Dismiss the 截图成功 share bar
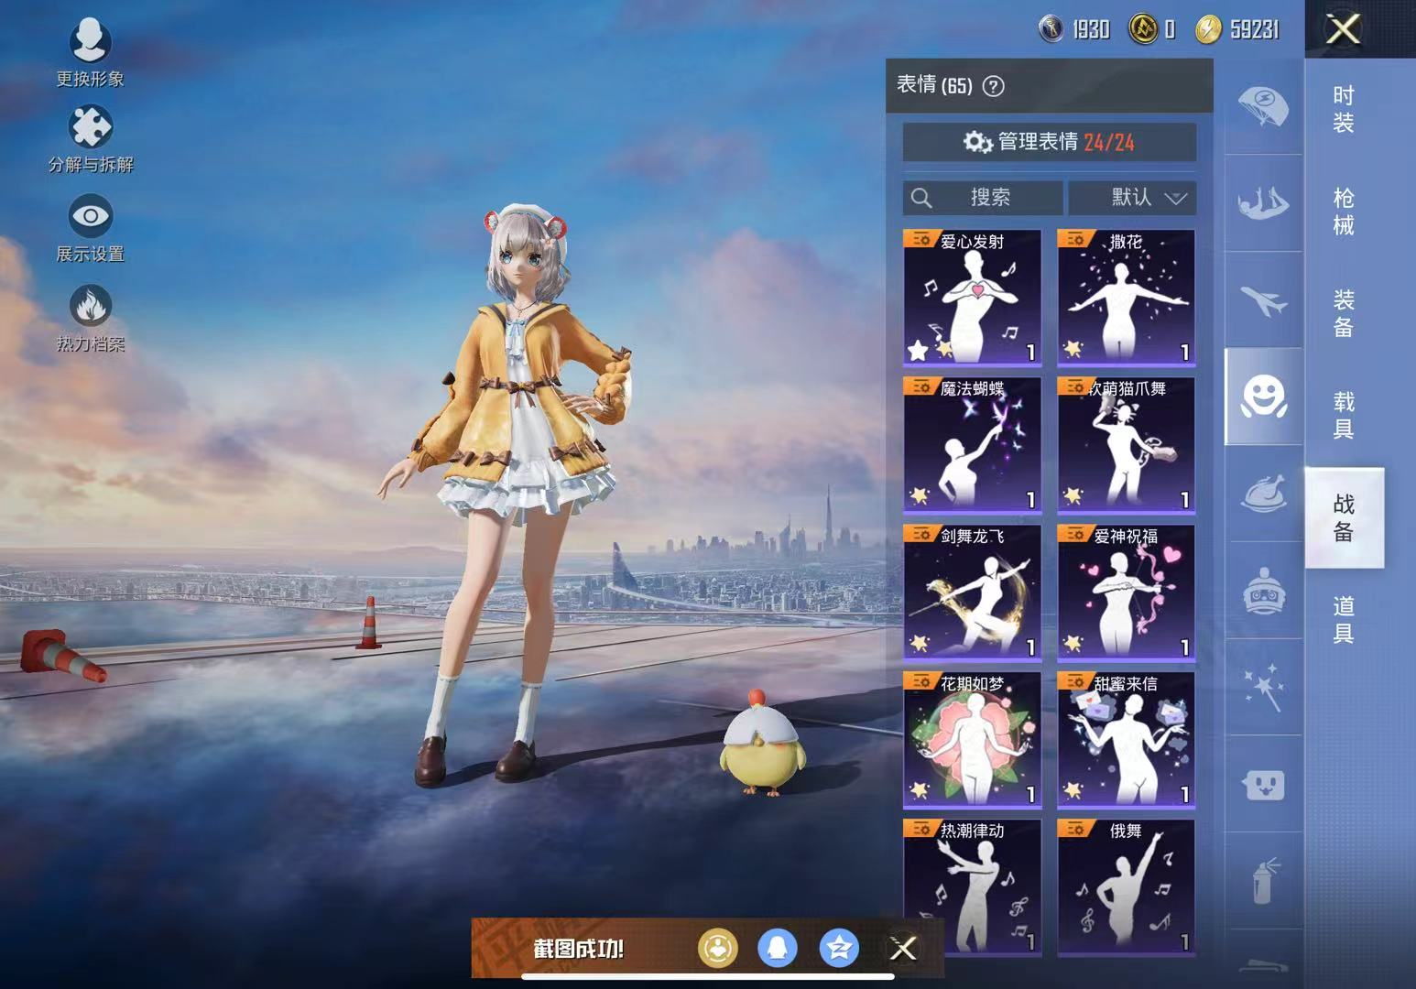Viewport: 1416px width, 989px height. coord(903,949)
